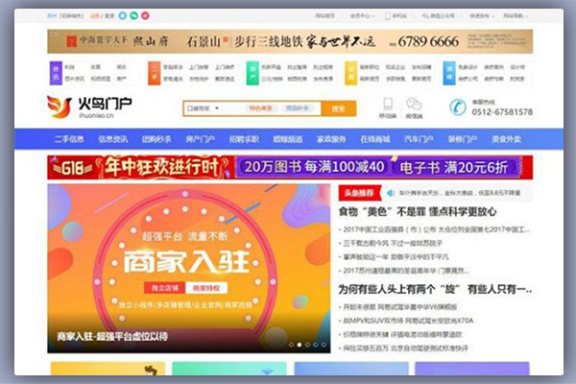Screen dimensions: 576x384
Task: Click the mobile phone 移动端 icon
Action: 388,104
